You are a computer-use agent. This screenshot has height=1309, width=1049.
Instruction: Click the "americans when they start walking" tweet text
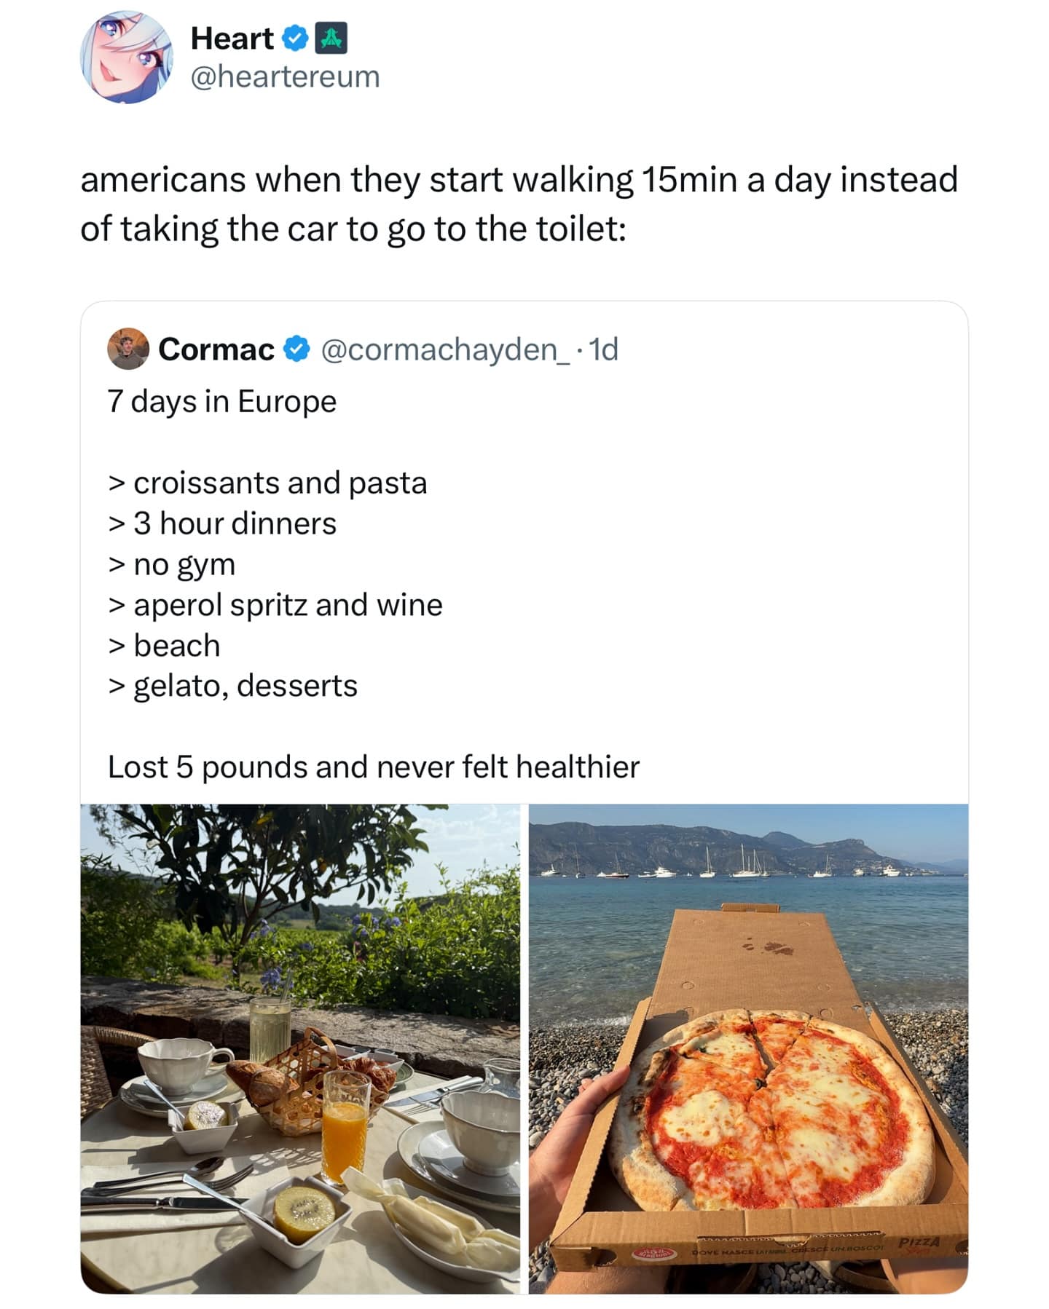click(x=518, y=204)
